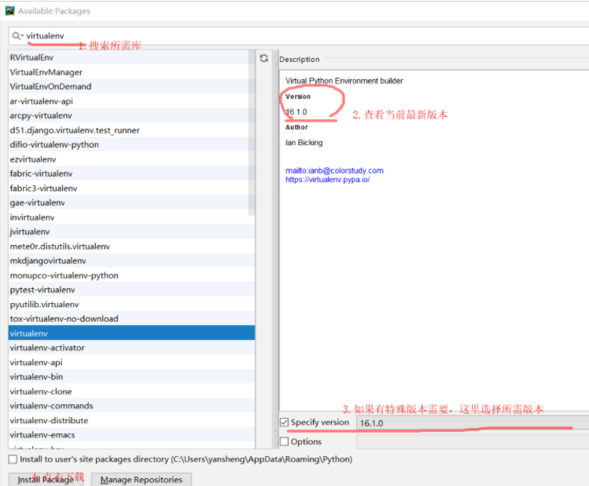The image size is (589, 486).
Task: Select virtualenv-bin from the list
Action: (131, 377)
